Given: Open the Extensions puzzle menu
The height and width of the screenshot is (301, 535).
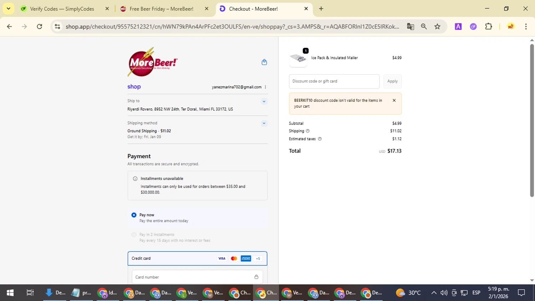Looking at the screenshot, I should tap(489, 26).
